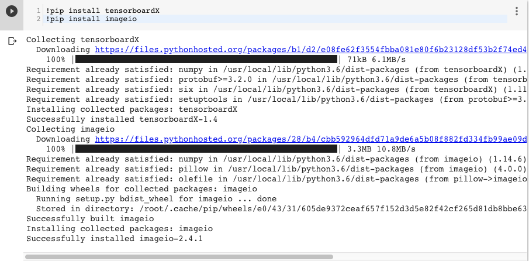Viewport: 529px width, 261px height.
Task: Click line number 2 in the code gutter
Action: click(39, 19)
